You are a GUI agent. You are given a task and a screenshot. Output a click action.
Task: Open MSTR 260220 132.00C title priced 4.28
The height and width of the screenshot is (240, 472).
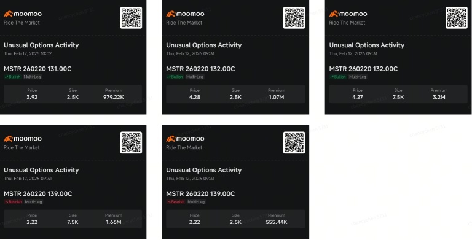click(200, 69)
